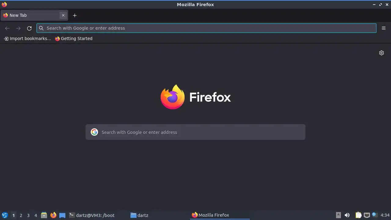The width and height of the screenshot is (391, 220).
Task: Select the New Tab tab
Action: tap(34, 15)
